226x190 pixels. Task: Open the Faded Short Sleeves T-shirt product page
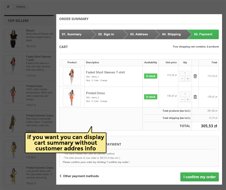click(x=105, y=72)
